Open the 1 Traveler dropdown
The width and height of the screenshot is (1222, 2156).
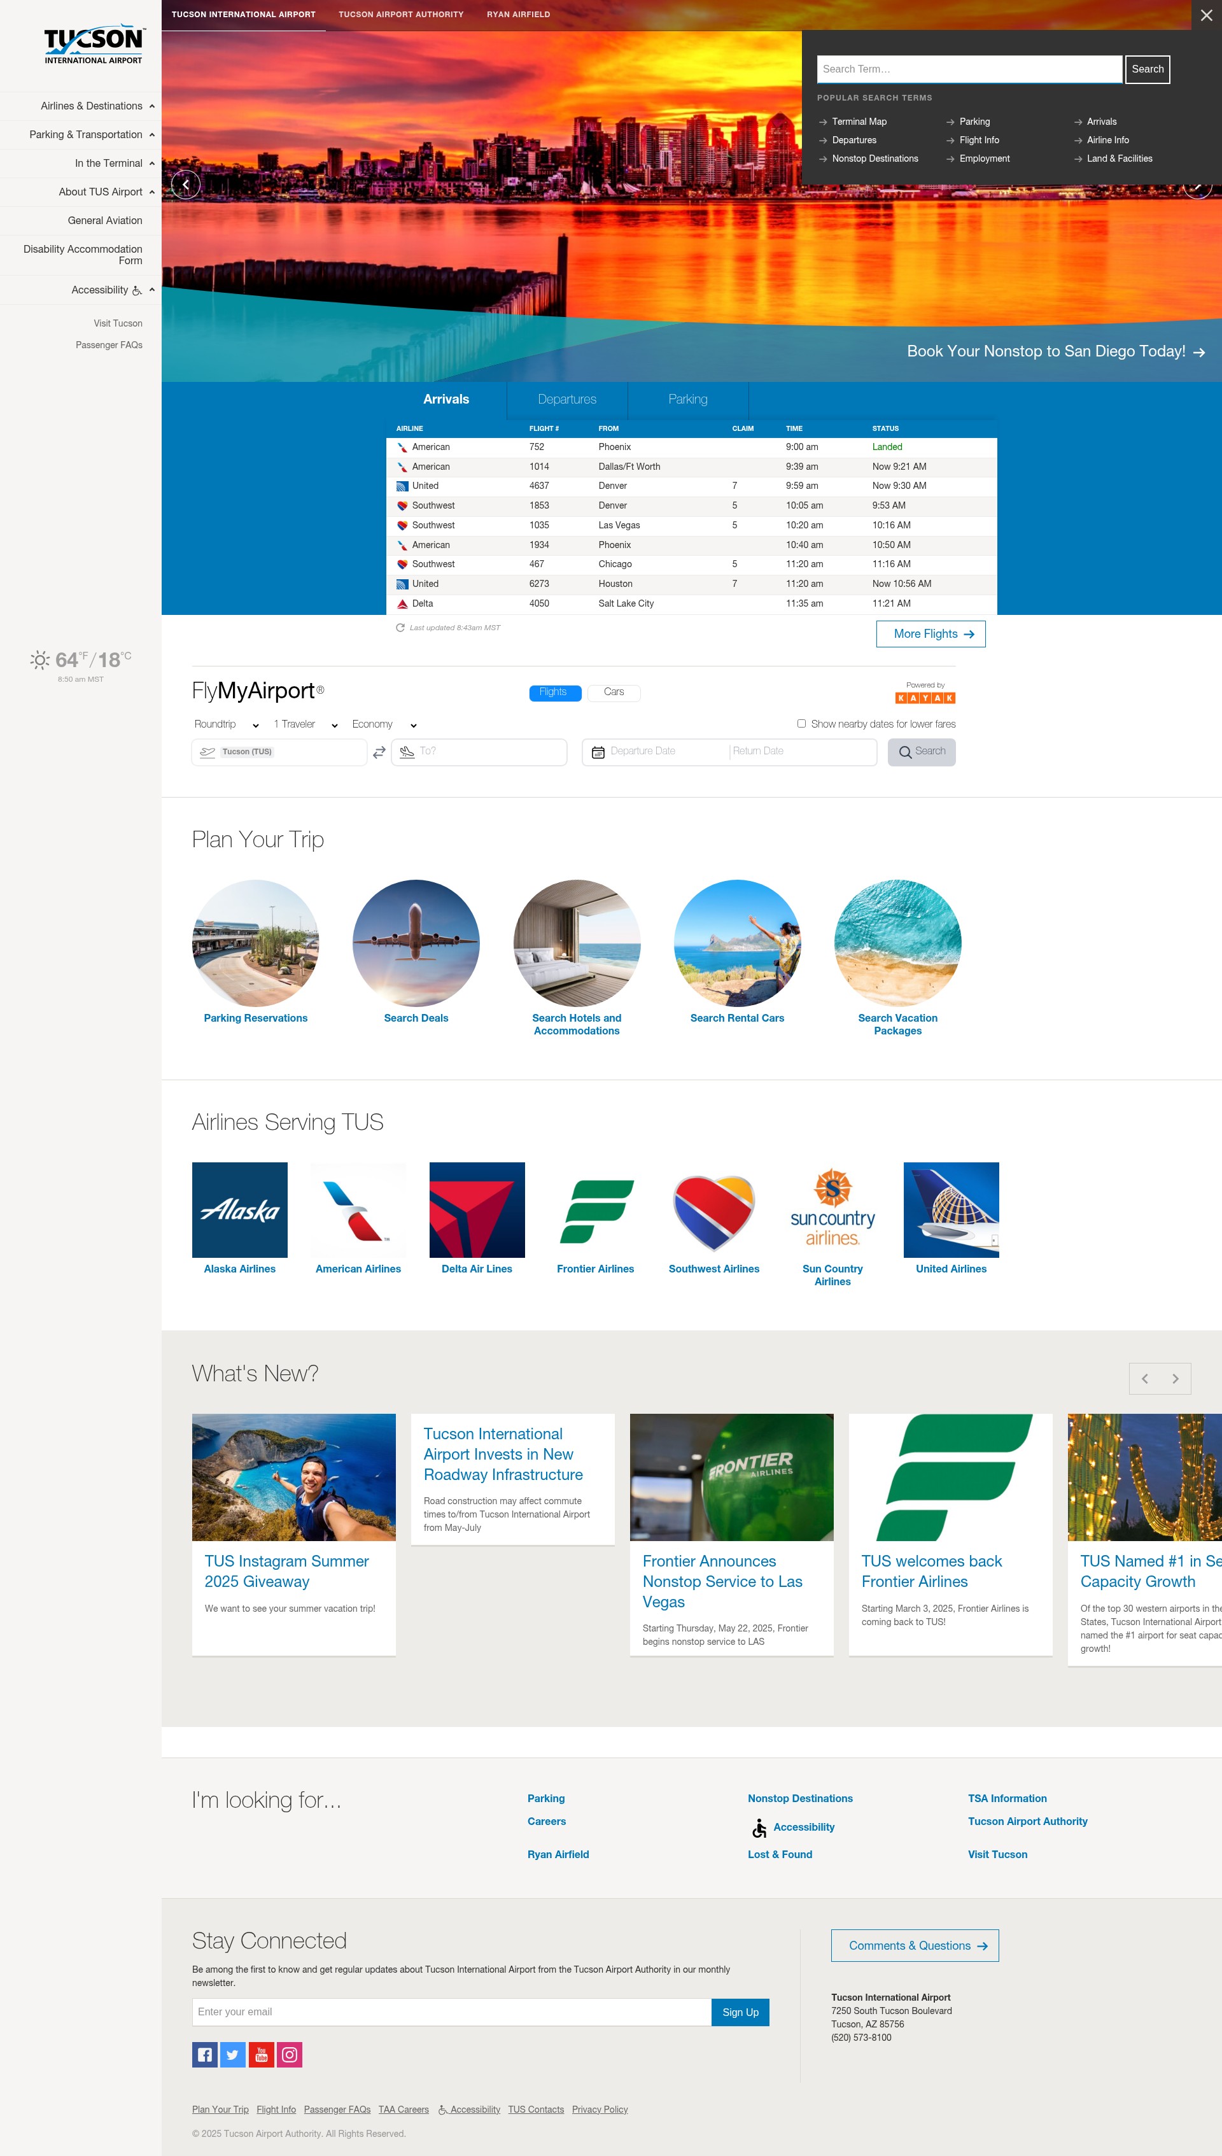305,724
